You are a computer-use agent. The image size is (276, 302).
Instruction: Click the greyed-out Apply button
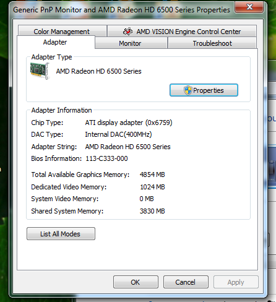click(x=236, y=282)
